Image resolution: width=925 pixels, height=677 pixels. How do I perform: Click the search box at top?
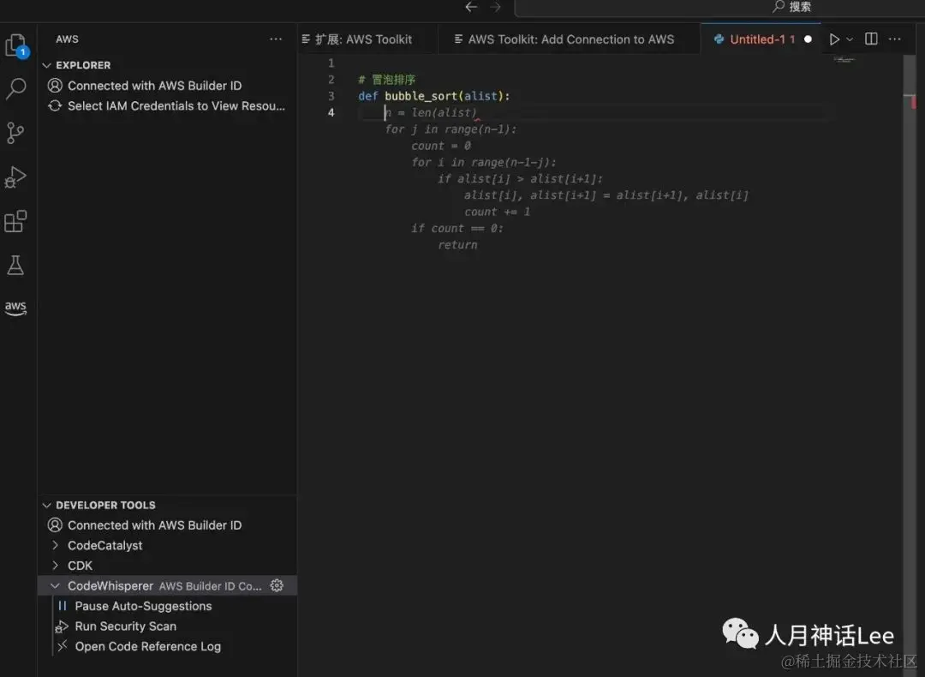pyautogui.click(x=719, y=8)
